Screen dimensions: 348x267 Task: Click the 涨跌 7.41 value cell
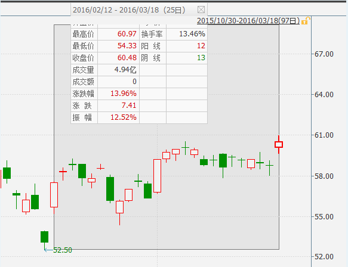tap(119, 105)
